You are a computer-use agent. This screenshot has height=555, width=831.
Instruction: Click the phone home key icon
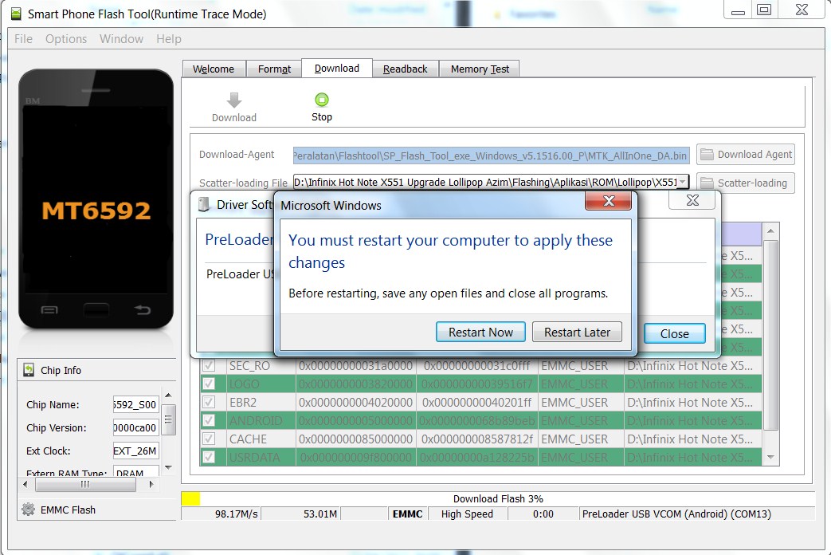[x=96, y=309]
